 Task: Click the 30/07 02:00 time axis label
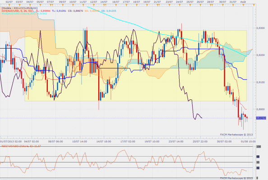pos(224,141)
